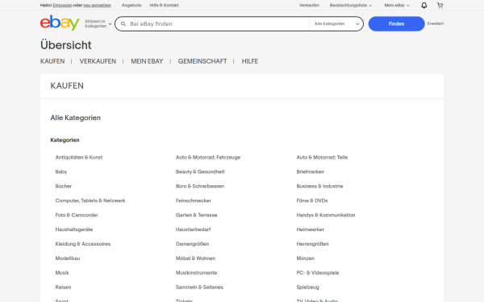Switch to the KAUFEN tab
484x302 pixels.
coord(52,61)
